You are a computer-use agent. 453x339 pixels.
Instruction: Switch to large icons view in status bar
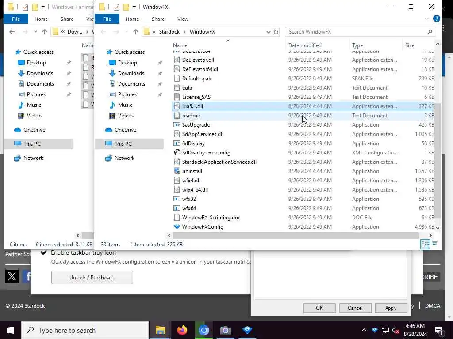click(435, 244)
